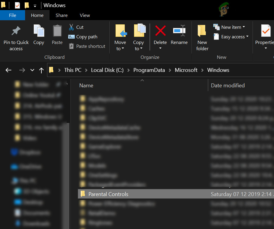Click Properties icon in Quick Access Toolbar
The height and width of the screenshot is (229, 274).
tap(17, 5)
